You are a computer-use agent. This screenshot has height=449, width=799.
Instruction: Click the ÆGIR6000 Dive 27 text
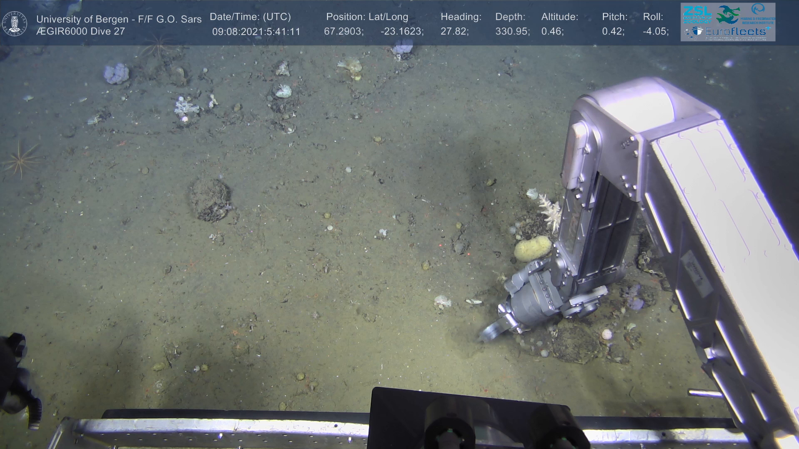[80, 32]
